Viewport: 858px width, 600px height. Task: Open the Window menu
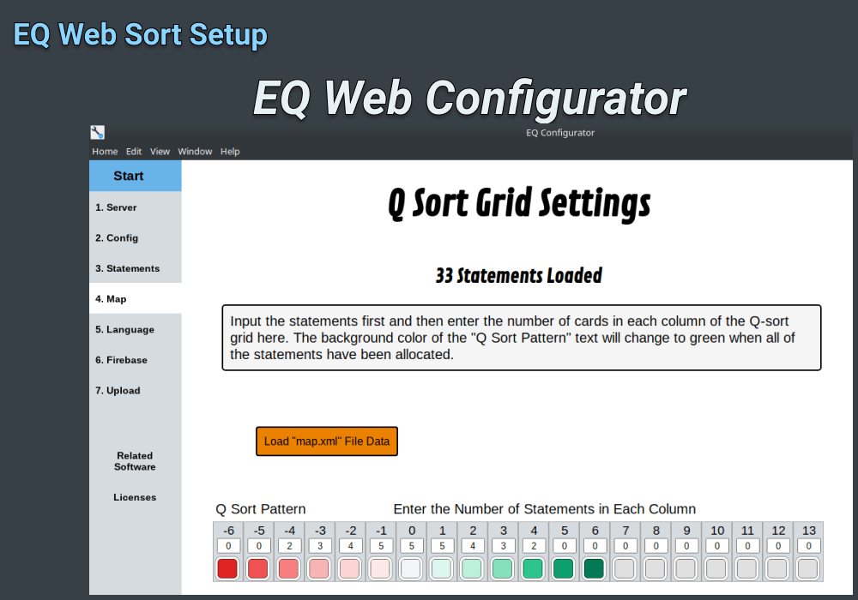coord(195,152)
